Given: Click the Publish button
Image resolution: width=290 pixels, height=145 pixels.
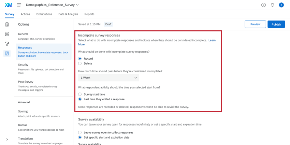Looking at the screenshot, I should (x=276, y=24).
